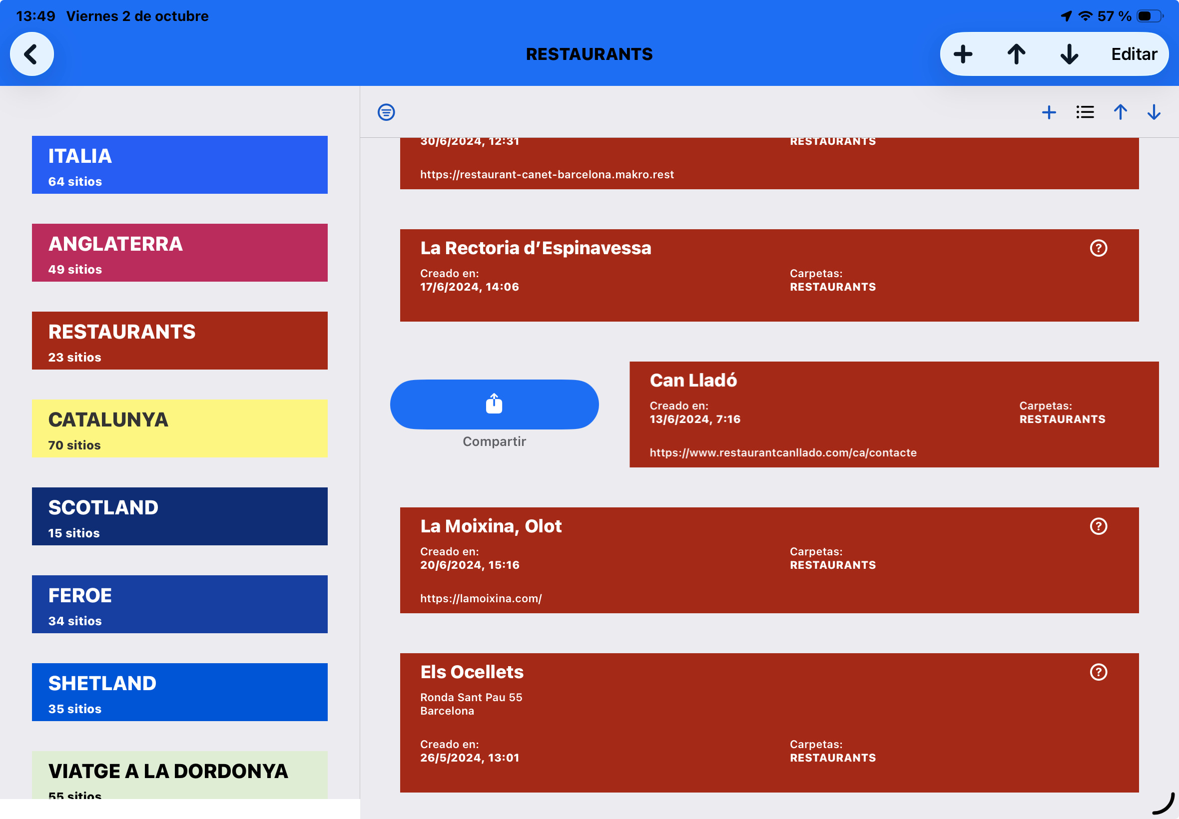
Task: Tap the bold down arrow in header
Action: click(x=1069, y=54)
